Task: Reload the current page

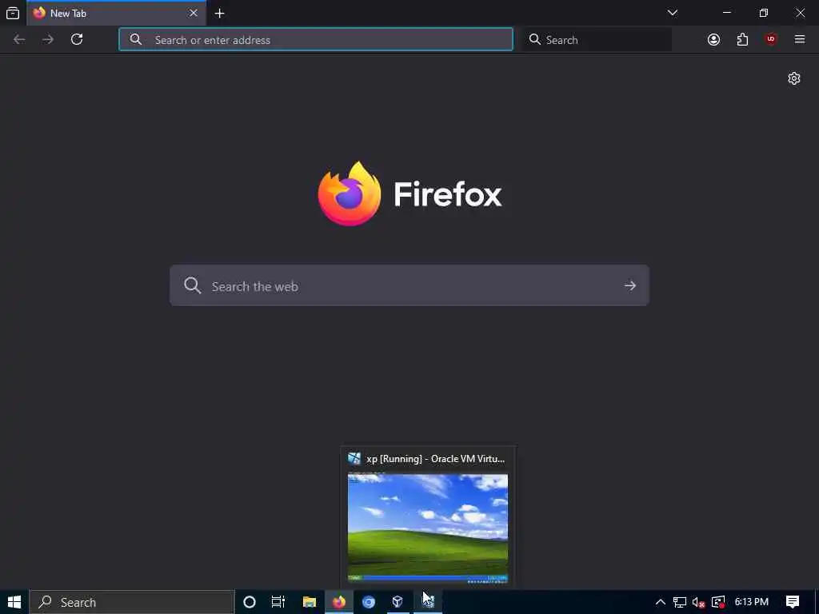Action: [x=77, y=39]
